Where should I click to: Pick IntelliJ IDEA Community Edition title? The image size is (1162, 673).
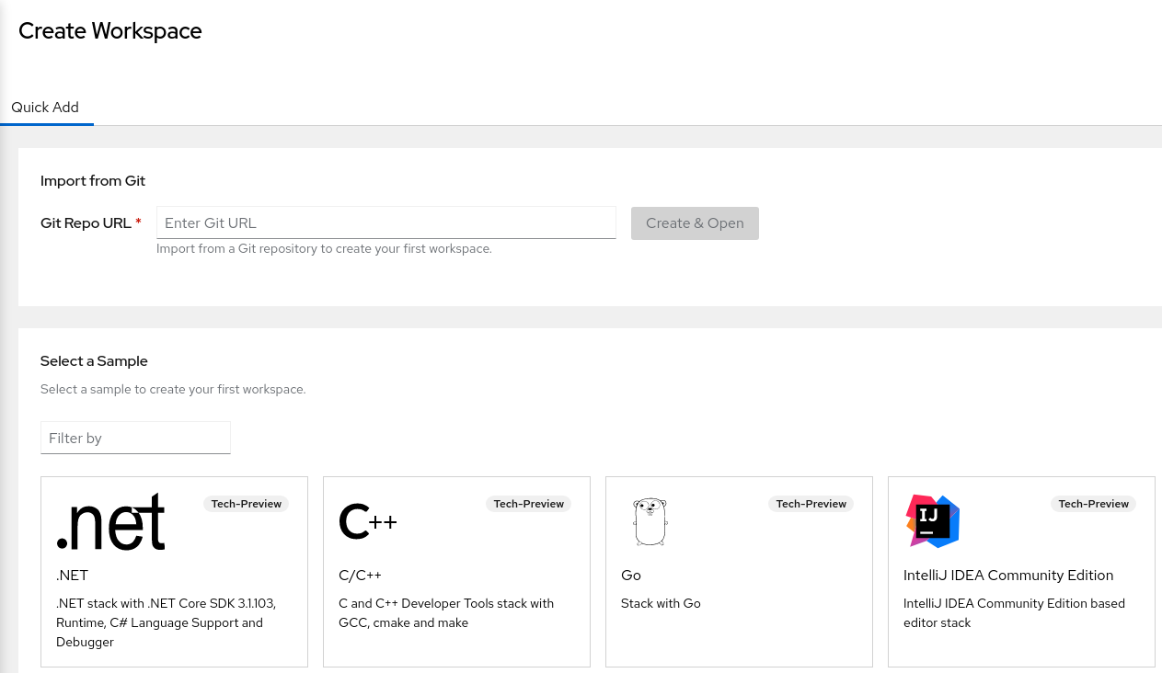click(x=1008, y=576)
